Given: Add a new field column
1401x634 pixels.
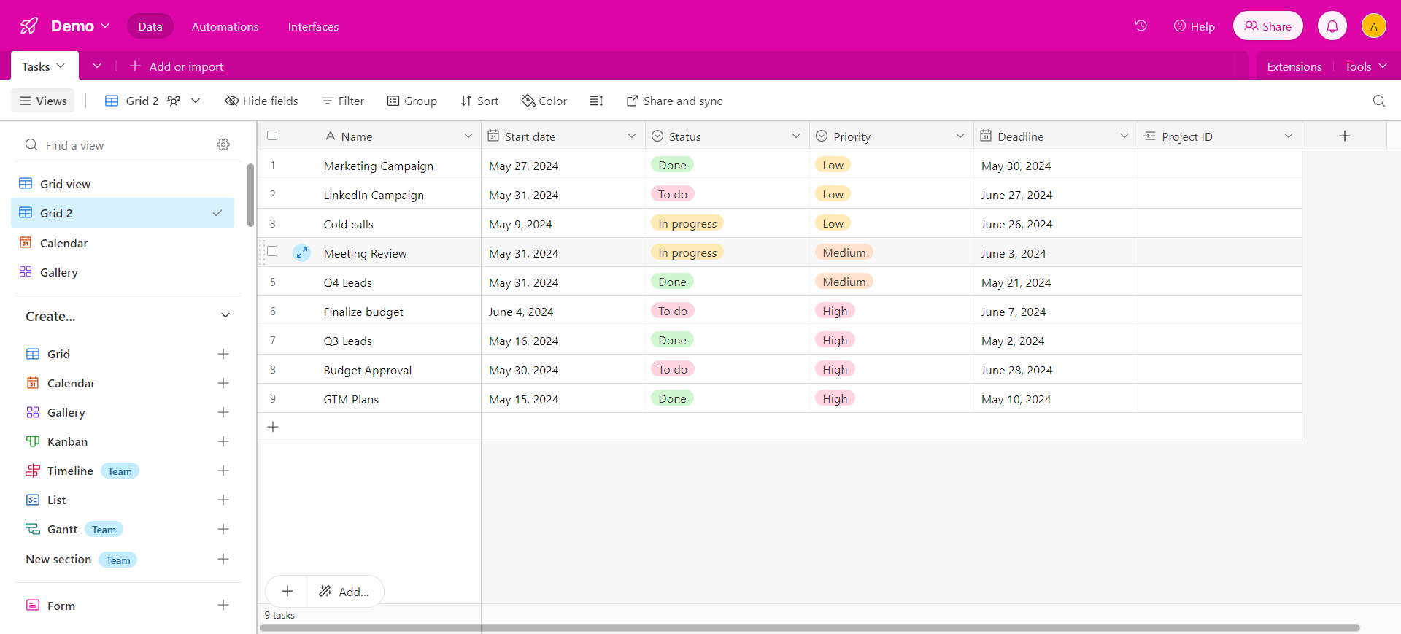Looking at the screenshot, I should 1345,136.
